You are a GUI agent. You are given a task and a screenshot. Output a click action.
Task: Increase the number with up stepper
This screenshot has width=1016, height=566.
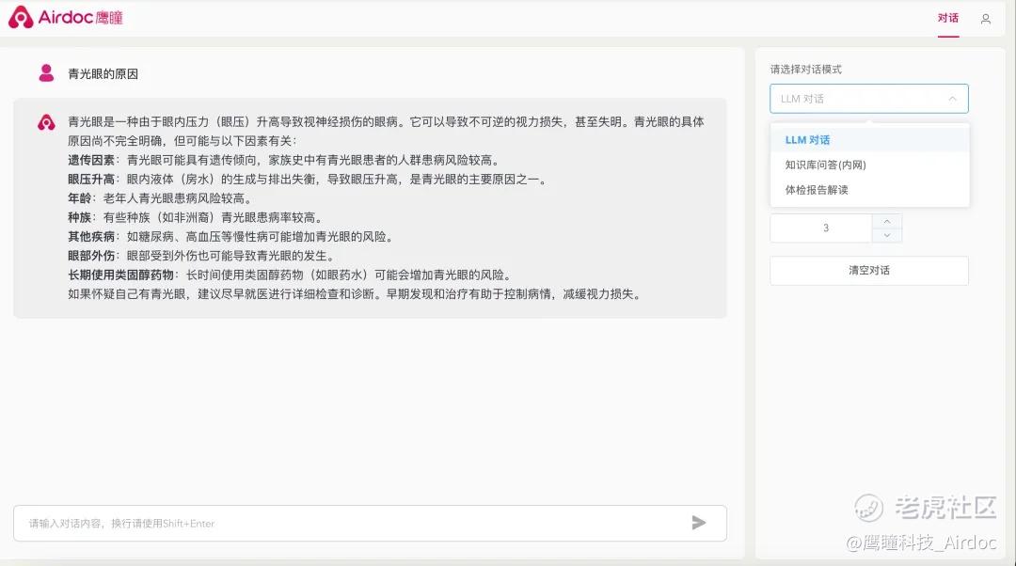point(887,221)
